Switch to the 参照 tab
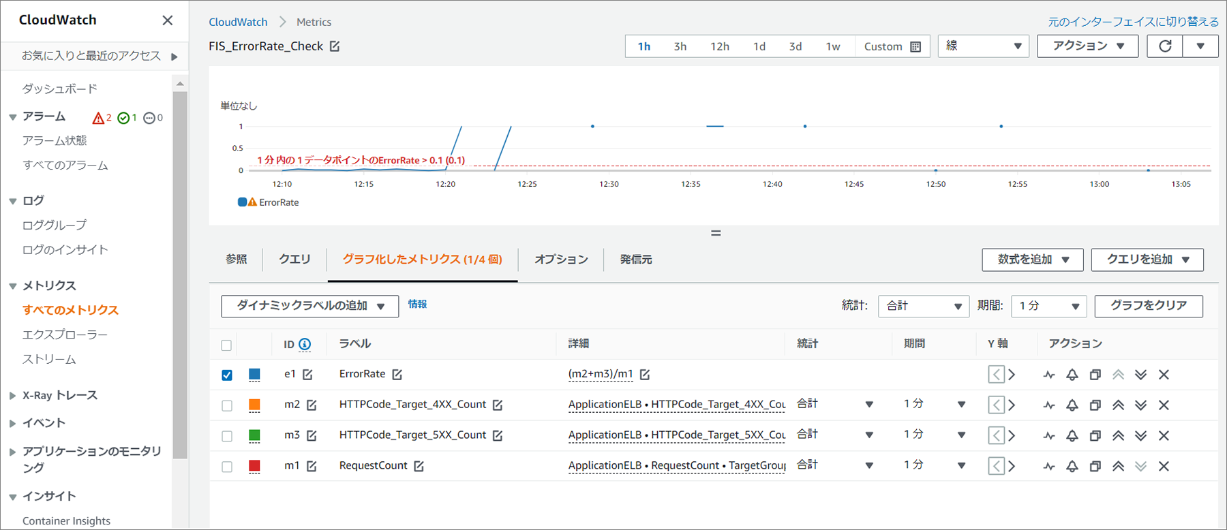Image resolution: width=1227 pixels, height=530 pixels. 236,260
